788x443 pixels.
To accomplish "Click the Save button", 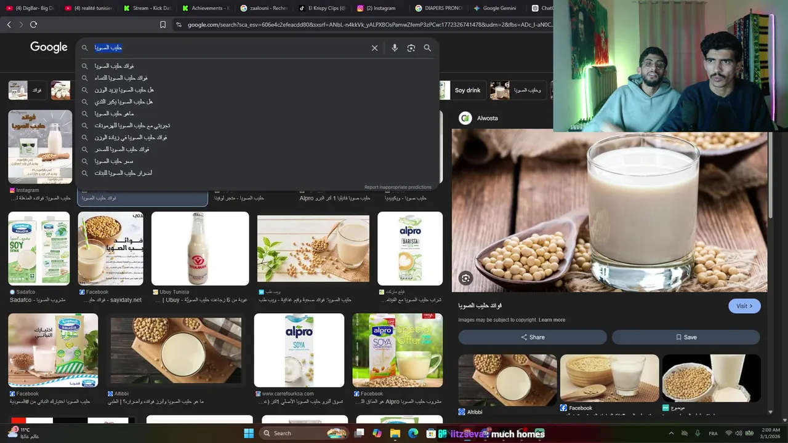I will 686,337.
